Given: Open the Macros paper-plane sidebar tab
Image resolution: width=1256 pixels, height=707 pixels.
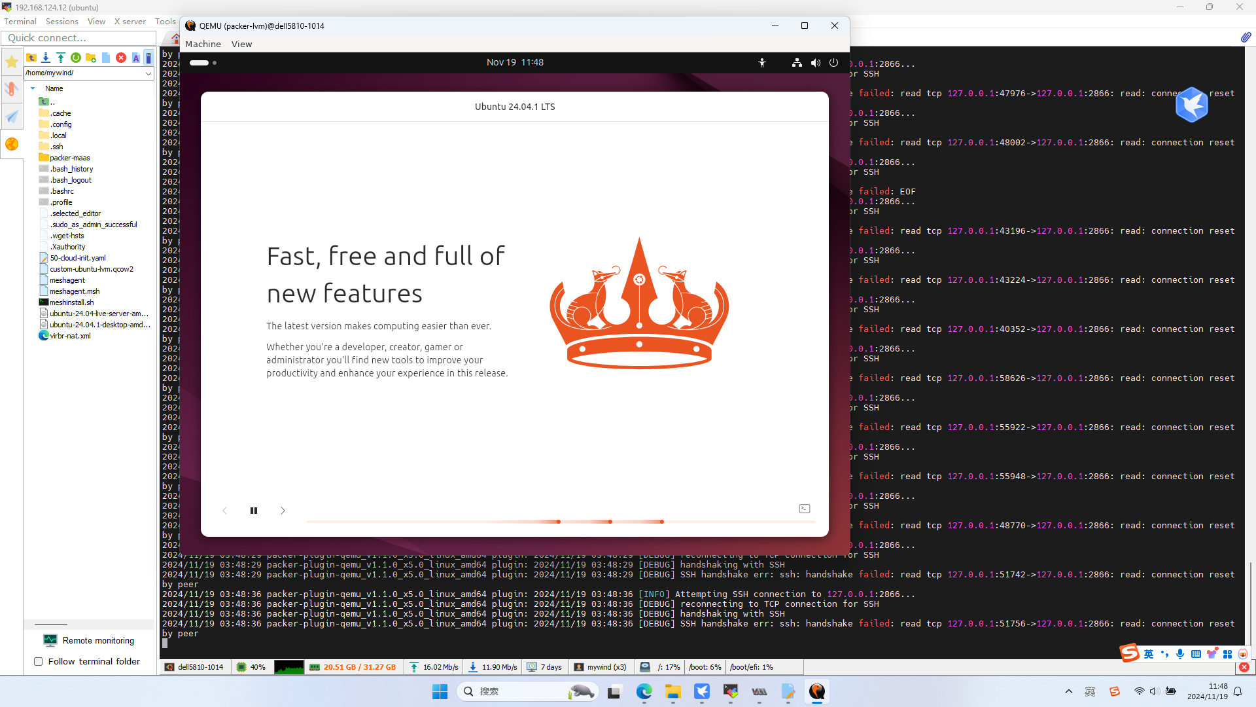Looking at the screenshot, I should coord(12,117).
